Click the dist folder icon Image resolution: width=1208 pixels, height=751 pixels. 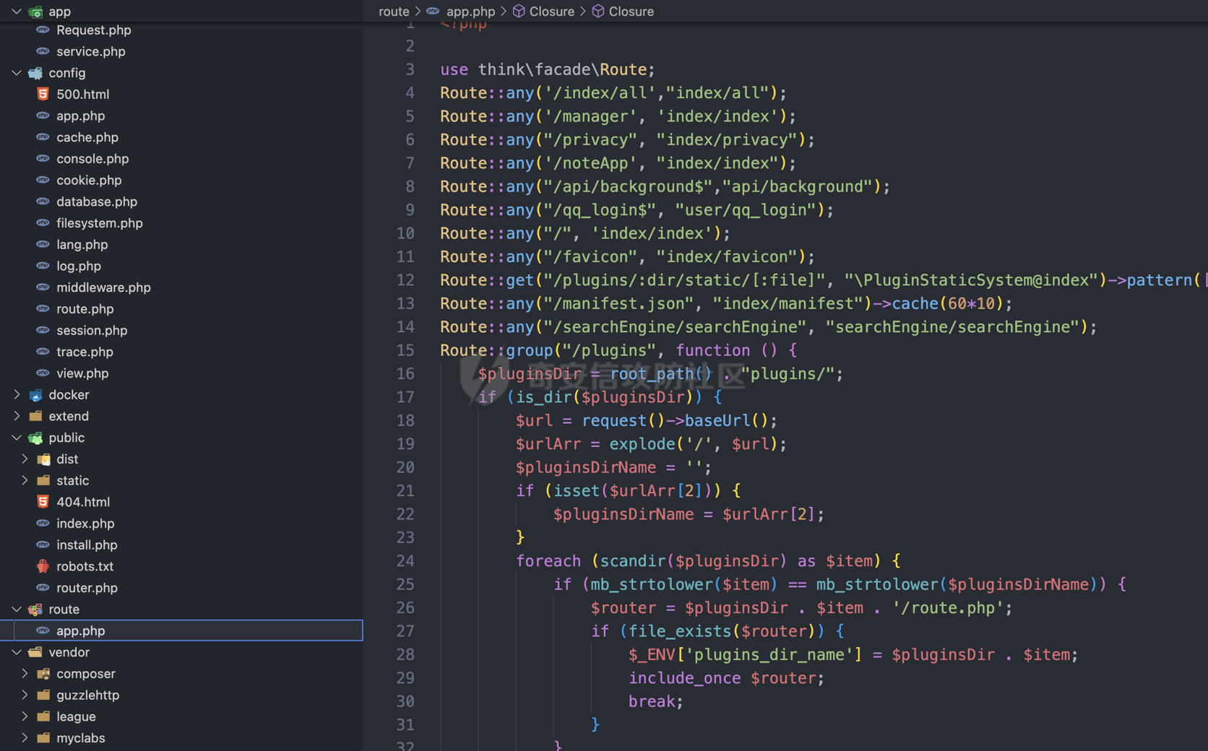point(43,459)
